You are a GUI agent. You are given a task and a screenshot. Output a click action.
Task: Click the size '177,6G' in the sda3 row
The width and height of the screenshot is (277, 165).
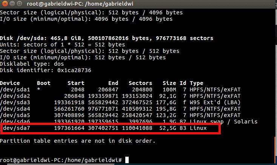[166, 102]
